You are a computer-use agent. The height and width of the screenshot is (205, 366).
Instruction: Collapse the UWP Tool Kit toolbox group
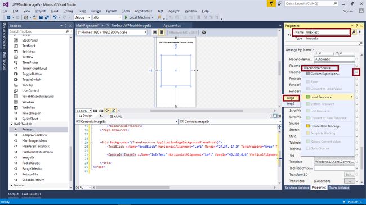tap(12, 124)
